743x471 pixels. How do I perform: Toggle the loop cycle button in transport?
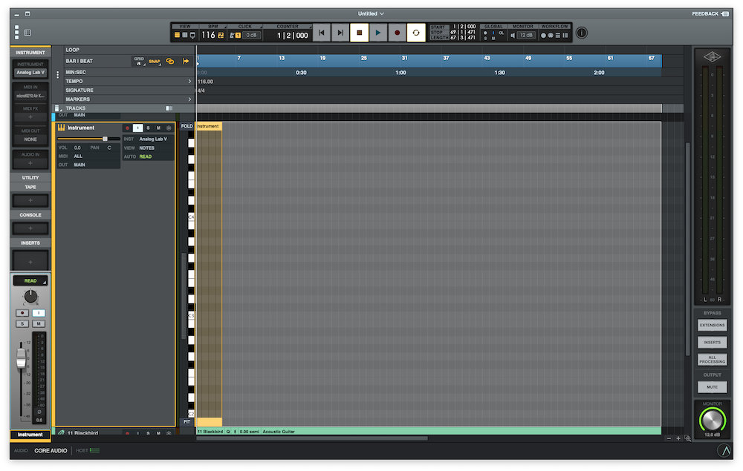pos(416,33)
